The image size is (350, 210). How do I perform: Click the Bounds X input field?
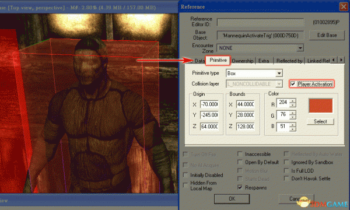pyautogui.click(x=246, y=104)
